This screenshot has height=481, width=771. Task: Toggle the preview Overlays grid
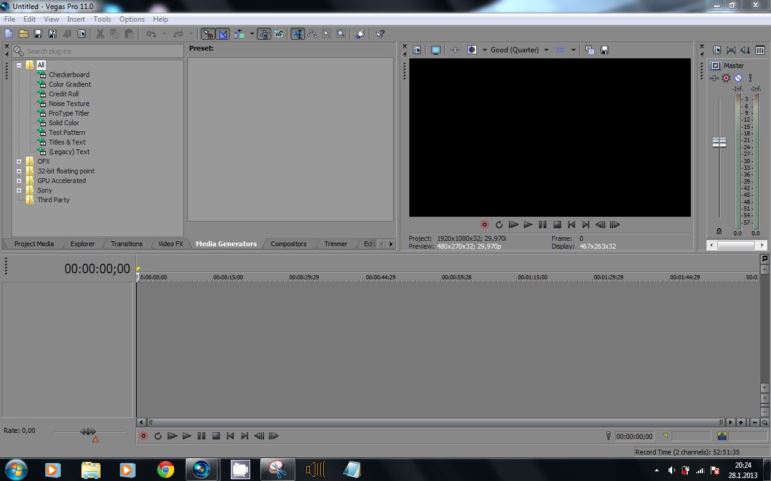(x=560, y=50)
